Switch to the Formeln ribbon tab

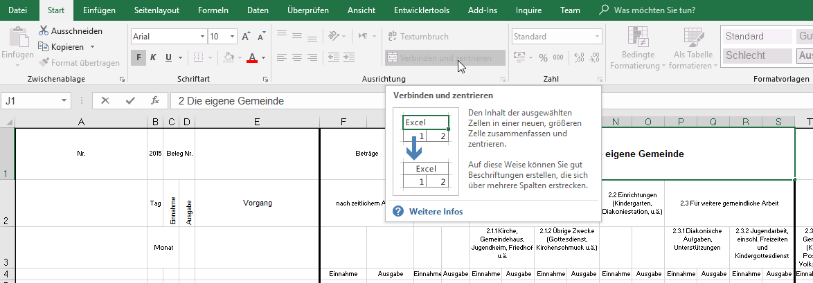click(x=213, y=10)
